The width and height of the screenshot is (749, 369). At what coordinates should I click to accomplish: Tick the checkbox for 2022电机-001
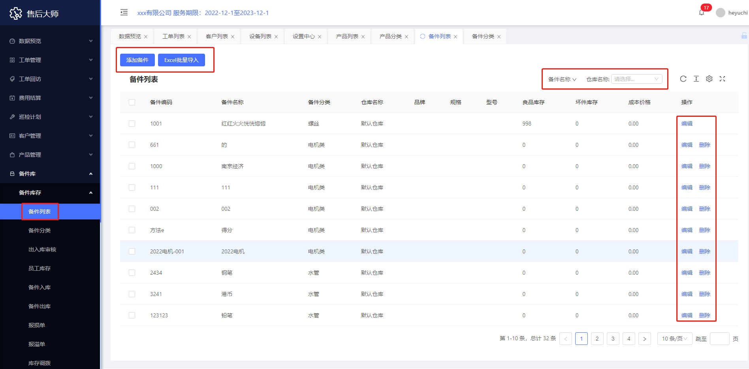pos(132,251)
